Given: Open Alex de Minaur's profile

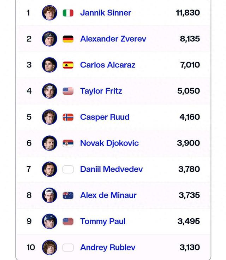Looking at the screenshot, I should [x=108, y=195].
